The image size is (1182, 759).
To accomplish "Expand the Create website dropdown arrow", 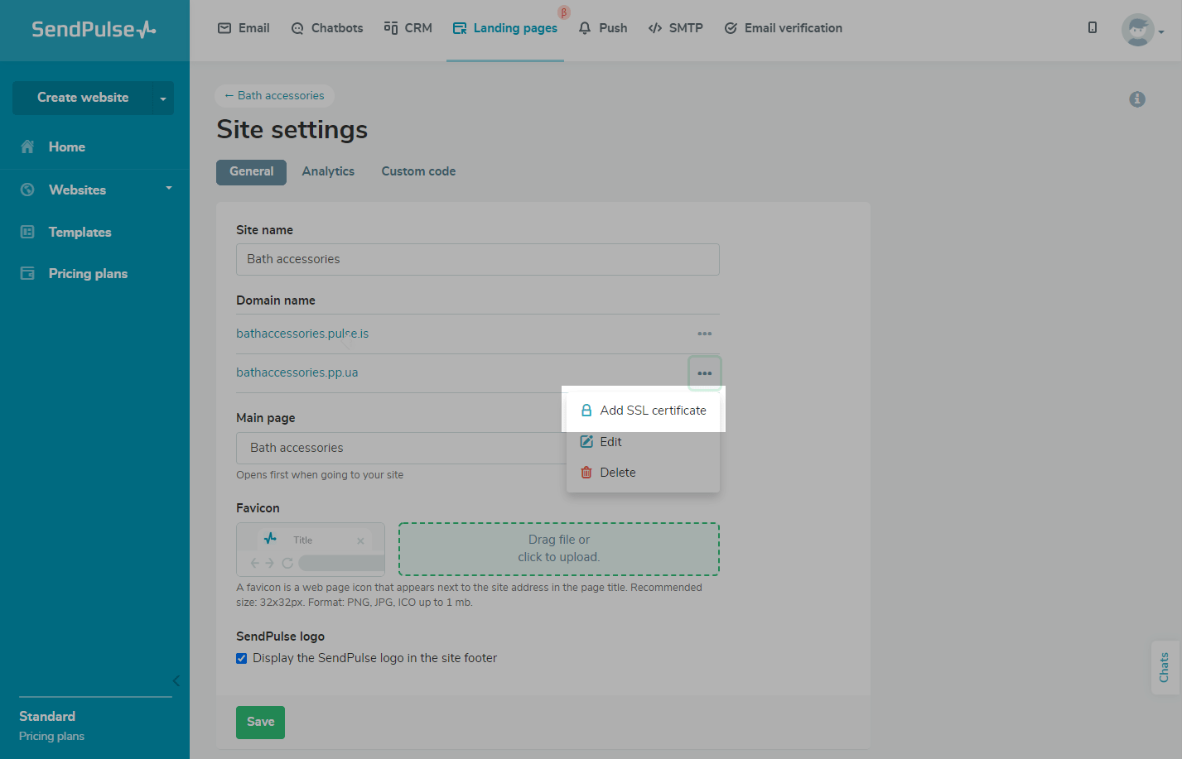I will [x=163, y=98].
